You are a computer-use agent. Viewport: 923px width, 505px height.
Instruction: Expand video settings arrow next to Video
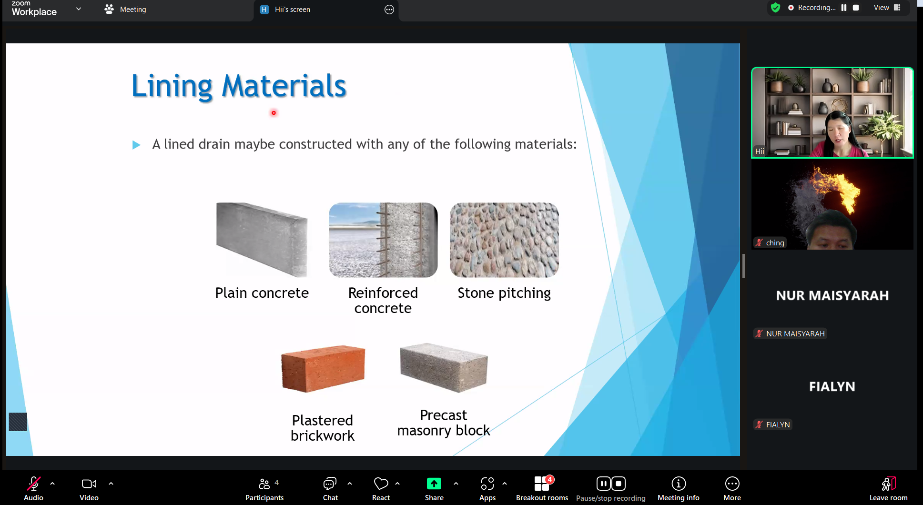111,484
